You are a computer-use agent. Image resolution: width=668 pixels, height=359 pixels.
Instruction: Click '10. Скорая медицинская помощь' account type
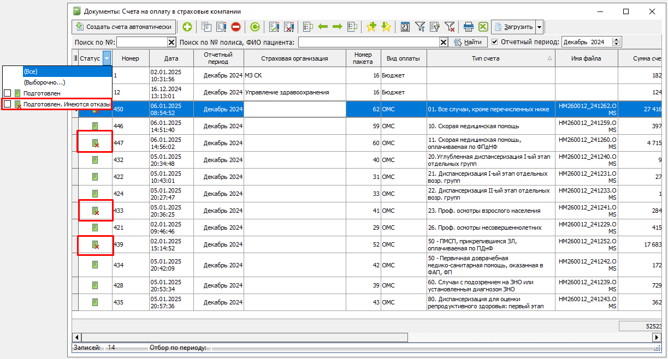(490, 126)
